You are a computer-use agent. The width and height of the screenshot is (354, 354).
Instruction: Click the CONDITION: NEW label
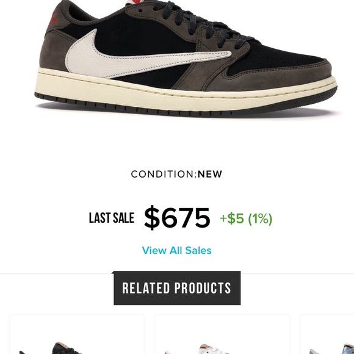[176, 174]
